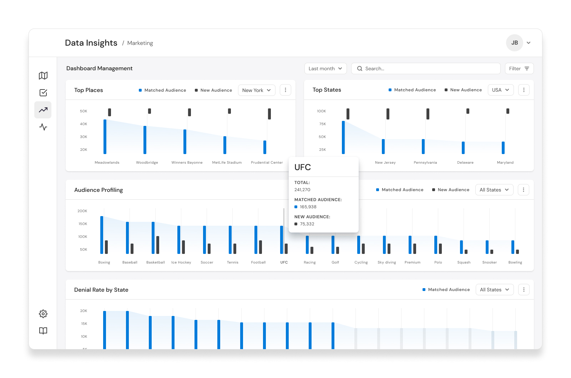Open the settings gear icon
Screen dimensions: 571x378
(x=43, y=314)
